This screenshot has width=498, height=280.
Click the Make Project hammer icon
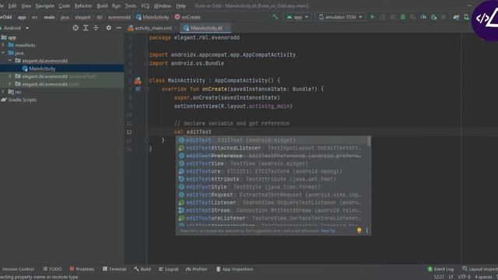[275, 17]
